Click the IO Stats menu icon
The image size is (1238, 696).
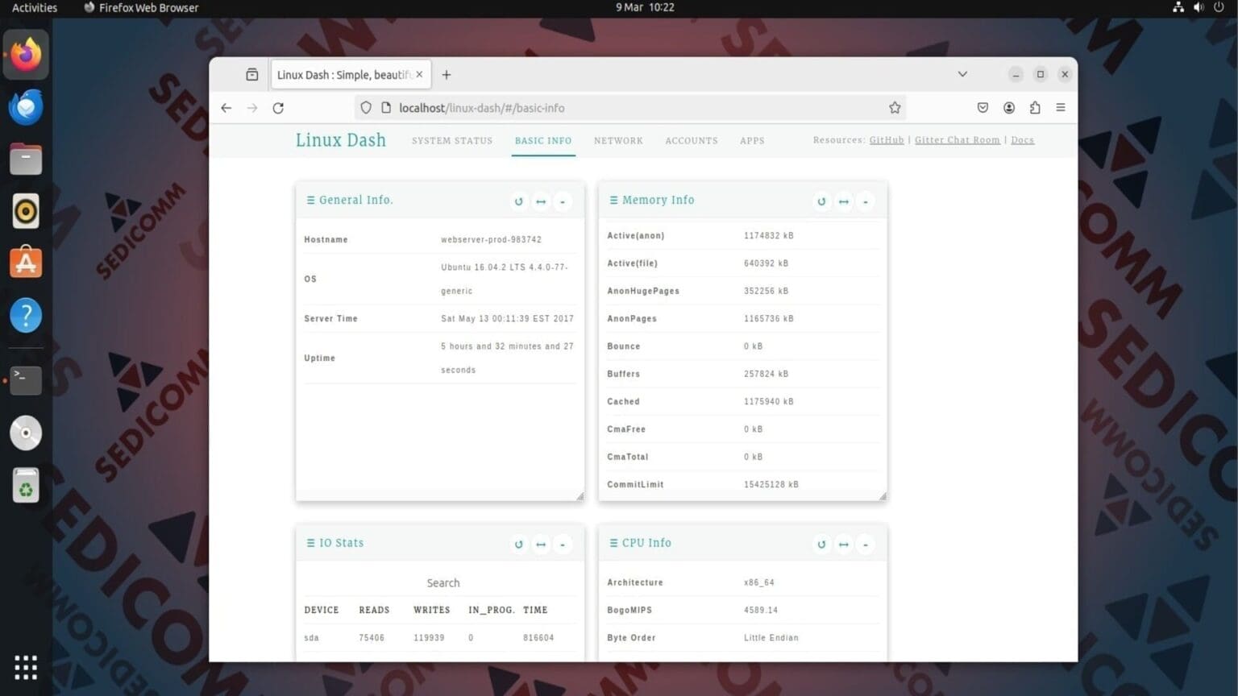tap(310, 543)
